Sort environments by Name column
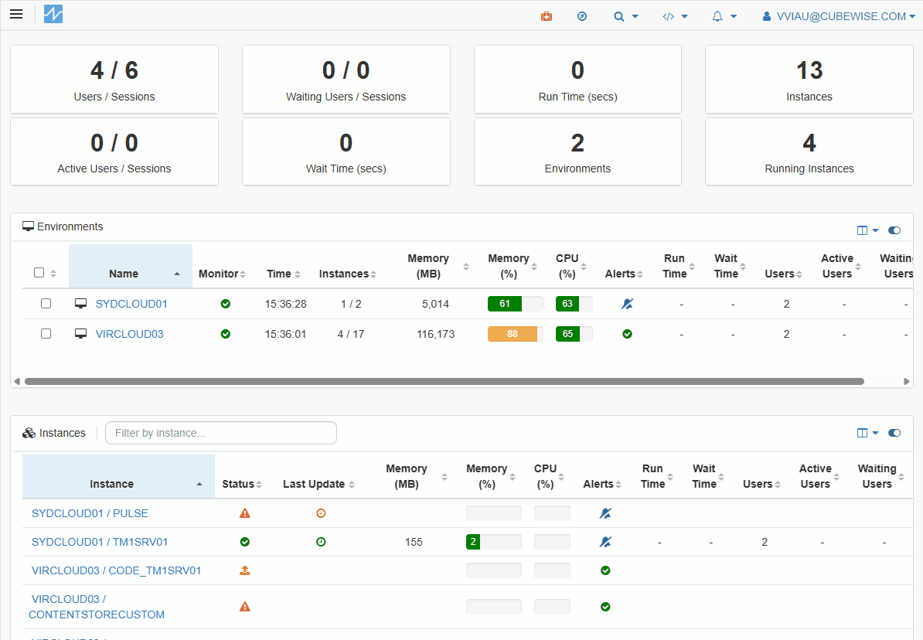 131,266
